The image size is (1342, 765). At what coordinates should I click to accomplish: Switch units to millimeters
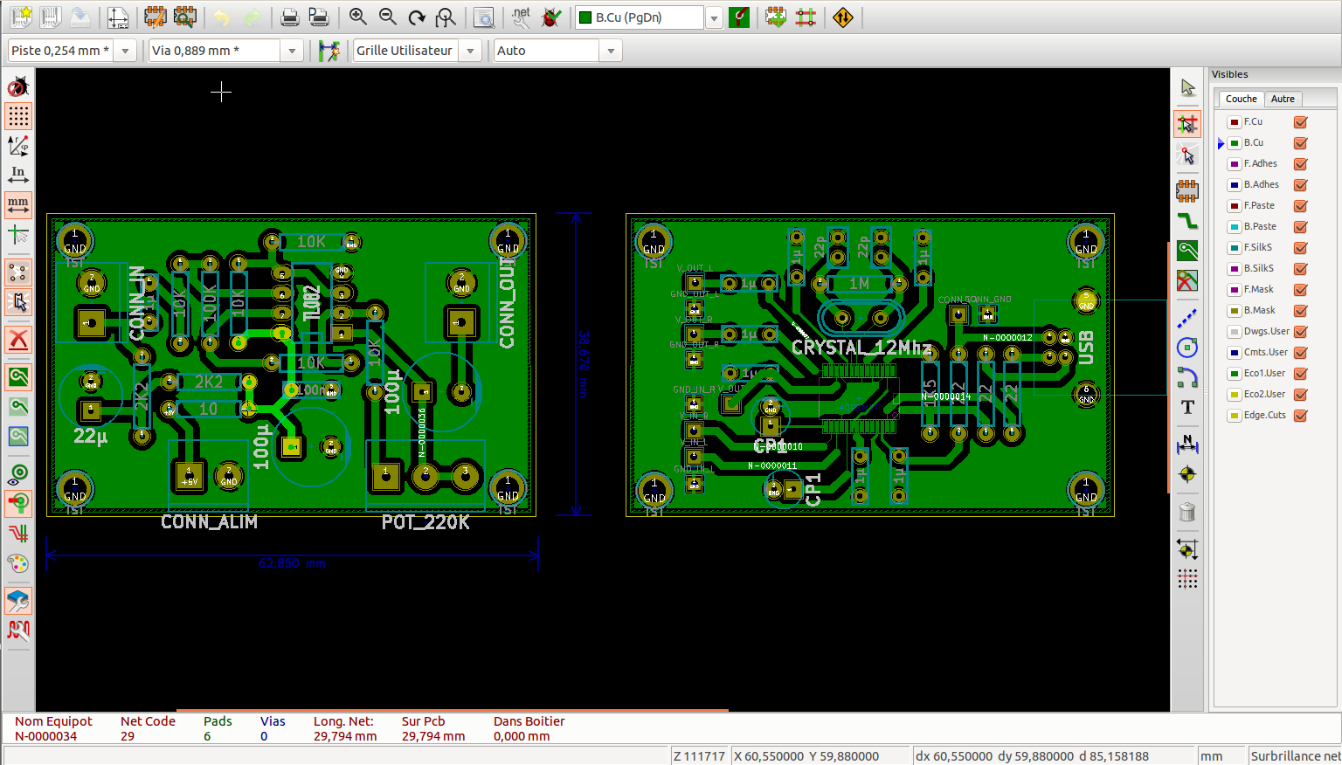(x=18, y=205)
